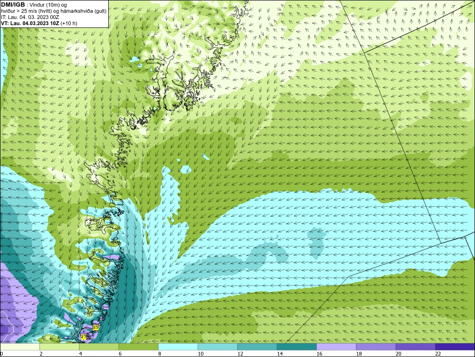Click the title line 'DMI/IGB : Vindur (10m) og'
Viewport: 475px width, 357px height.
[34, 5]
